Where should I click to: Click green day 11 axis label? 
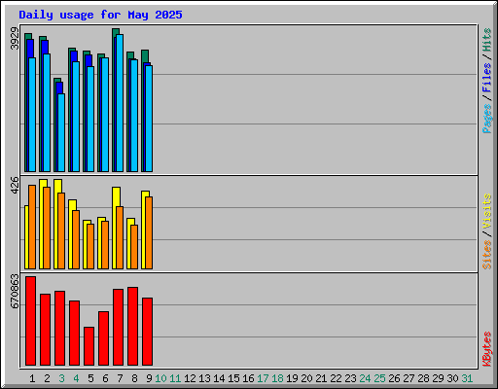click(175, 378)
